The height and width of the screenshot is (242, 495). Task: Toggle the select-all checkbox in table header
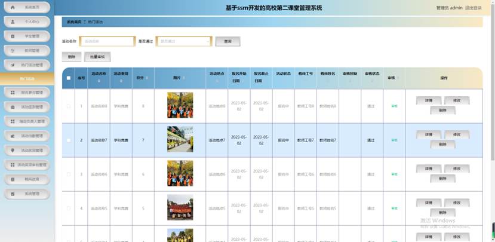pos(69,78)
